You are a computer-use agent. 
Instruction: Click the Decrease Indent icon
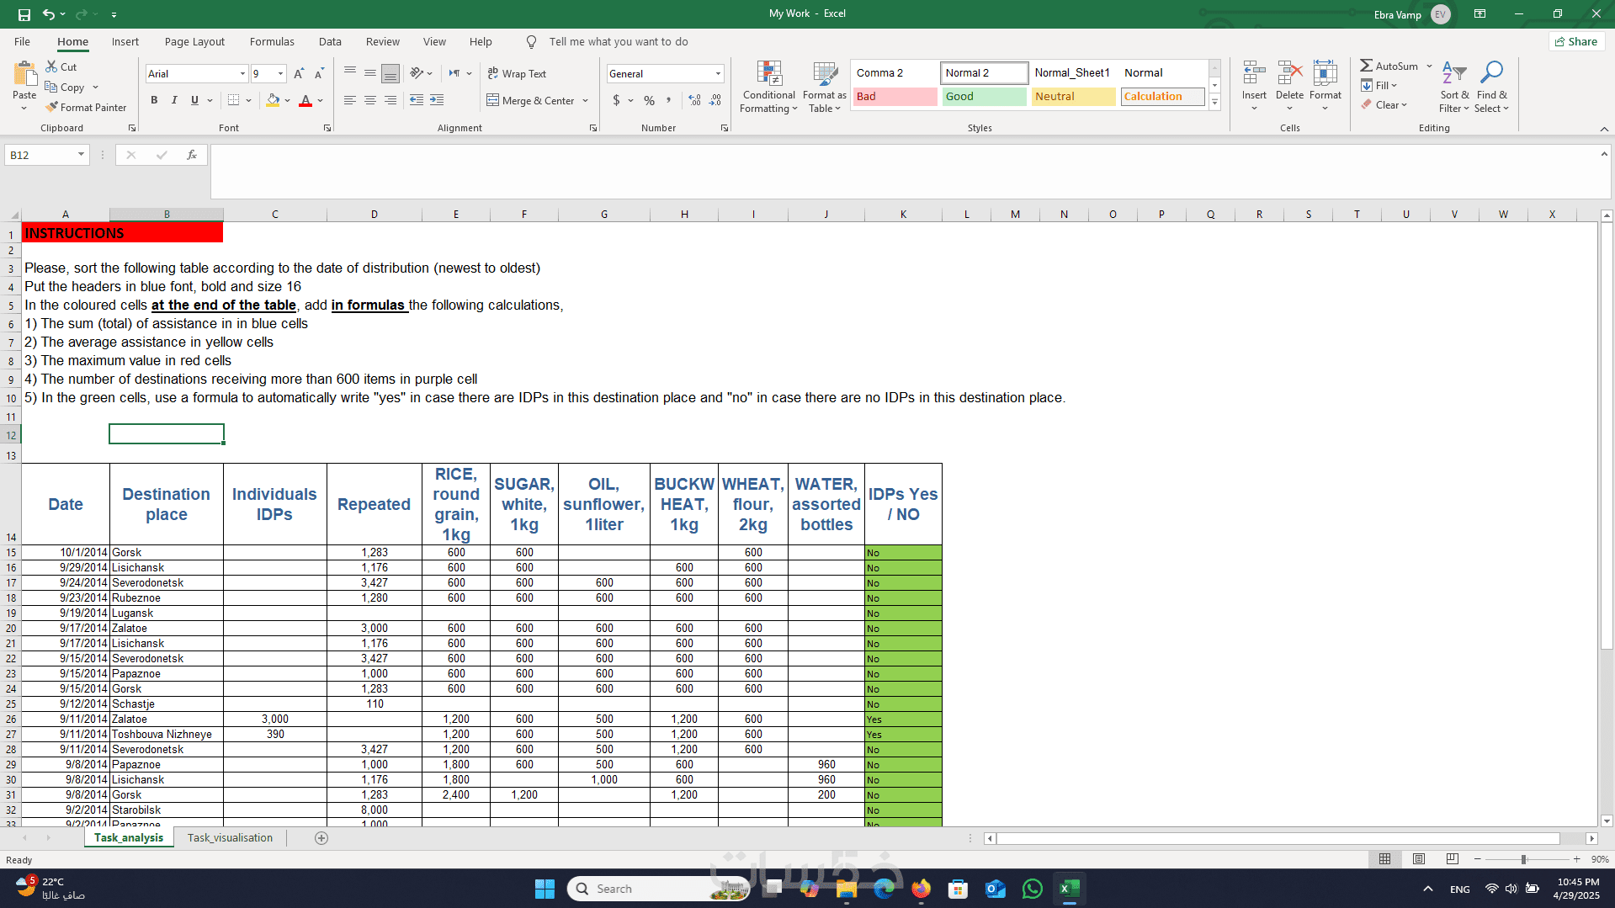click(x=417, y=100)
